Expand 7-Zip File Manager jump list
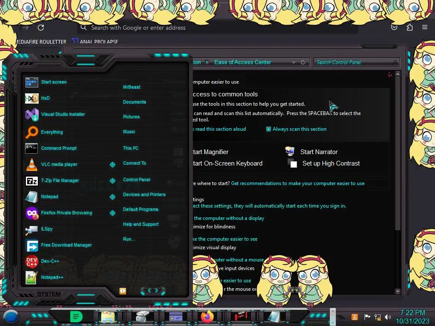 point(113,181)
